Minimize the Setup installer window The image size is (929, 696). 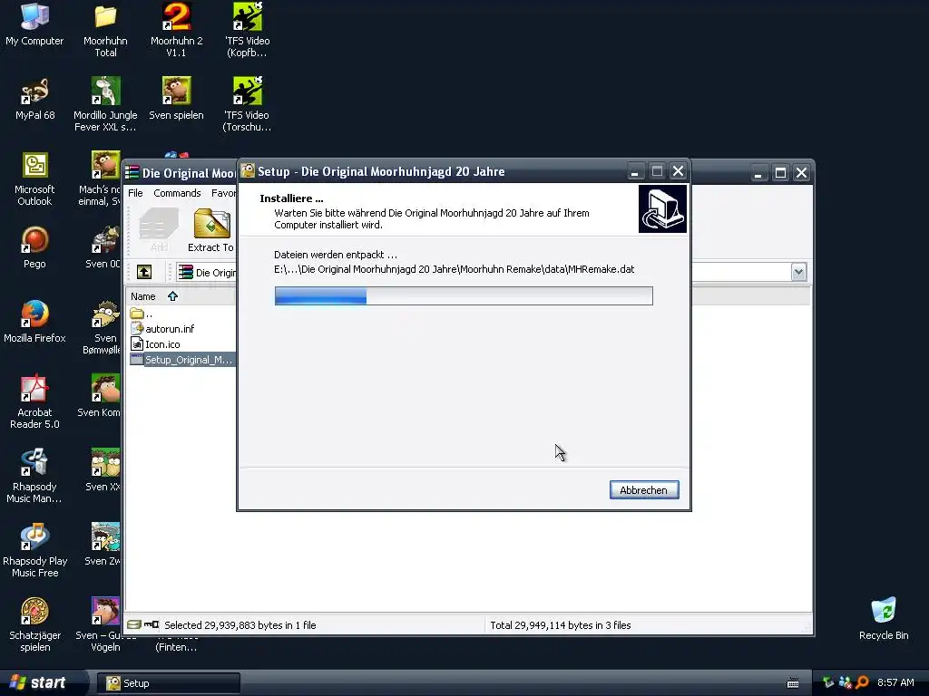635,171
